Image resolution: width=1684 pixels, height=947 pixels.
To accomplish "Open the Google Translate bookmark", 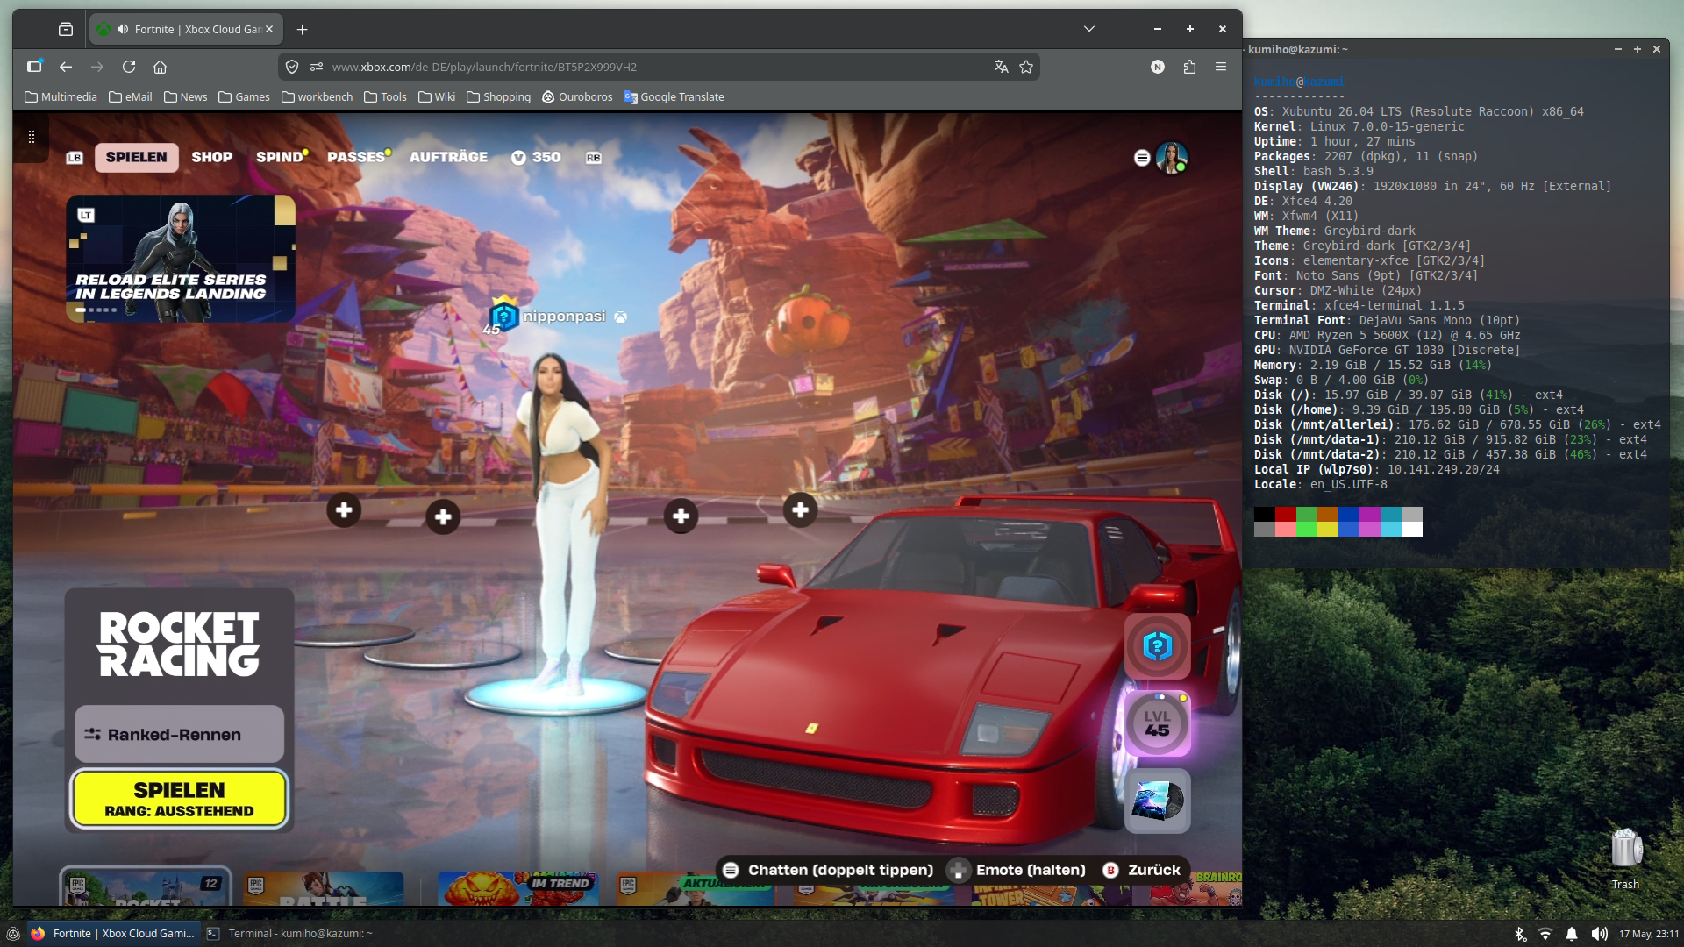I will (x=674, y=96).
